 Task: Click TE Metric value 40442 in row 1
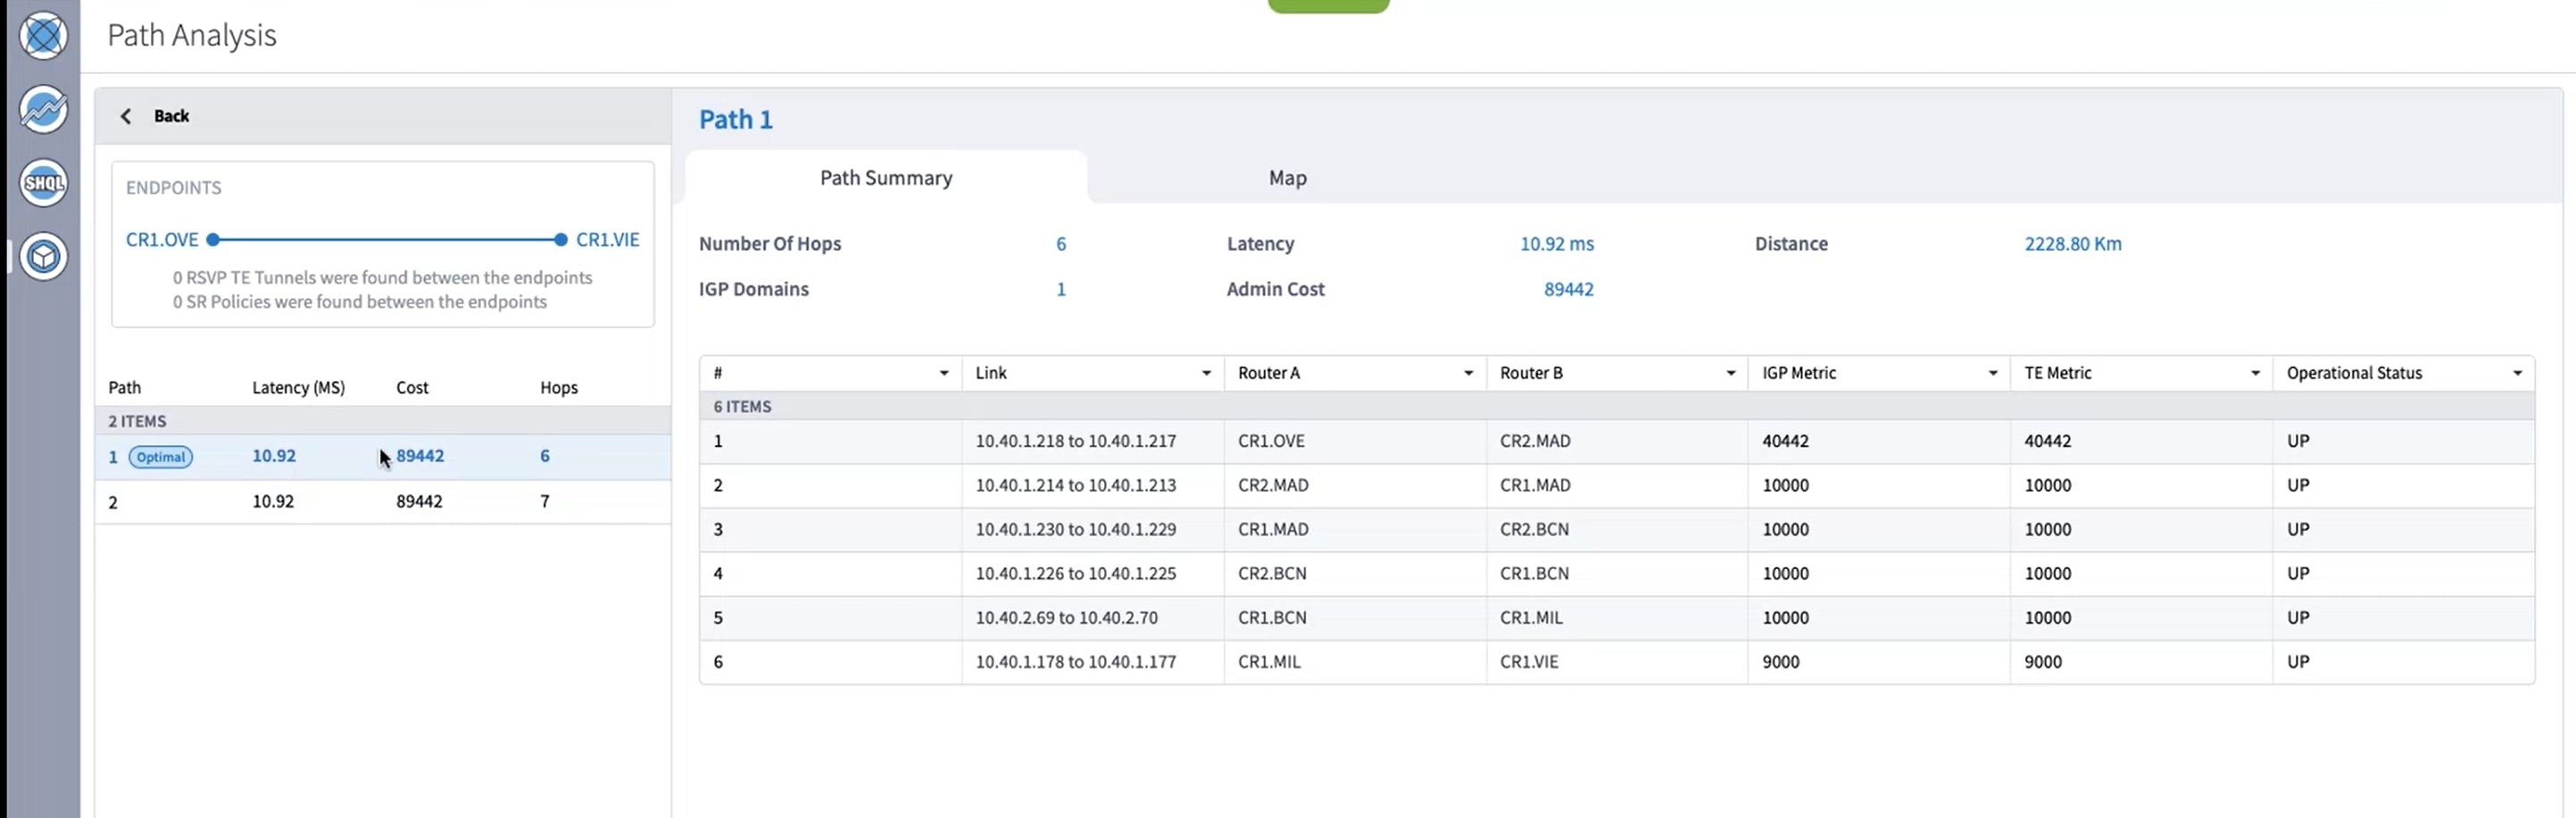(x=2047, y=441)
